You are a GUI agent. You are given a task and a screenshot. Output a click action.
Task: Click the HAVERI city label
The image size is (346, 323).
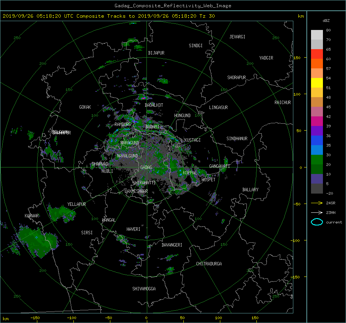pyautogui.click(x=133, y=229)
